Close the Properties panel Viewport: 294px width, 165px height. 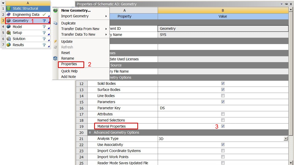click(291, 4)
